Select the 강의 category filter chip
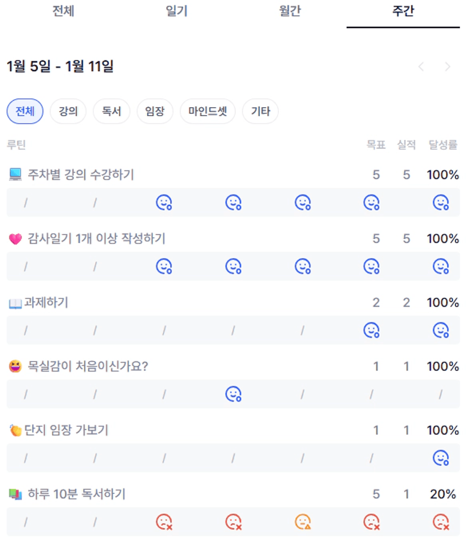466x539 pixels. click(68, 112)
